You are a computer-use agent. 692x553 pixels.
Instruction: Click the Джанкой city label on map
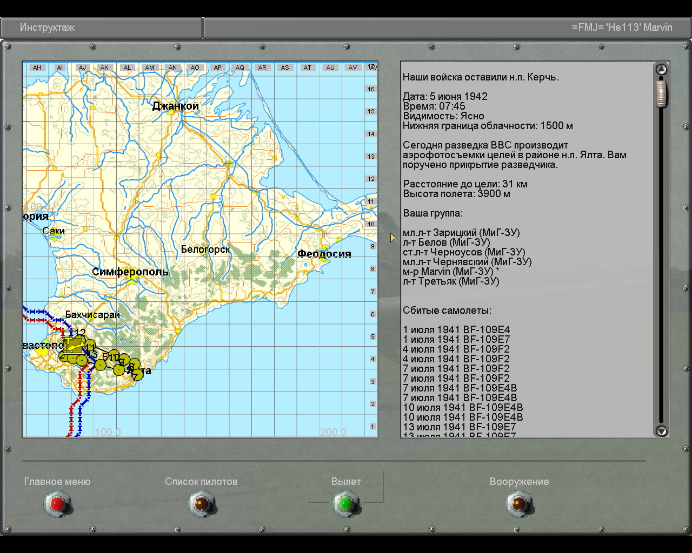[x=175, y=106]
